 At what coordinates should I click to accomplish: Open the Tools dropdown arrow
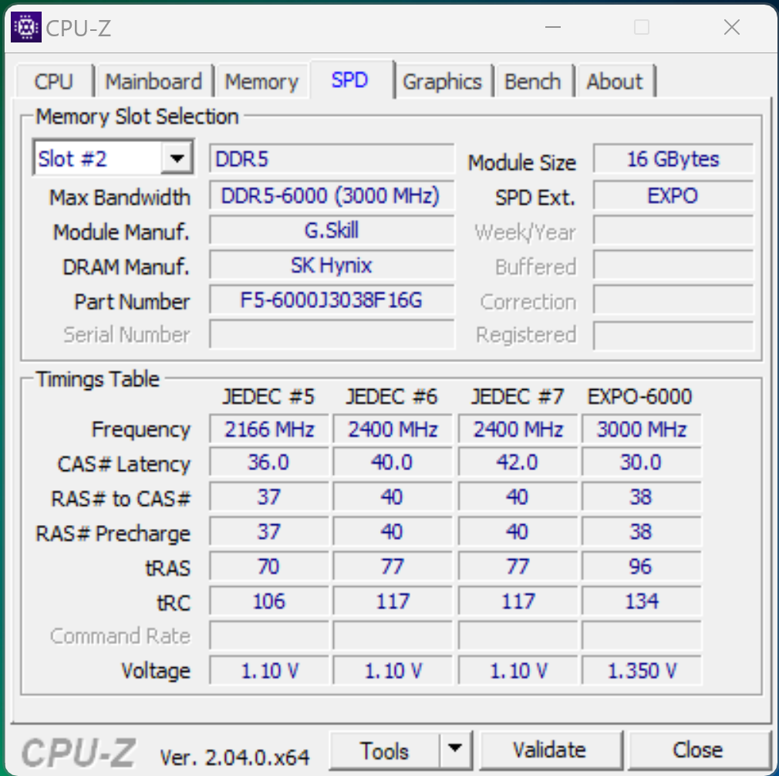pos(454,750)
